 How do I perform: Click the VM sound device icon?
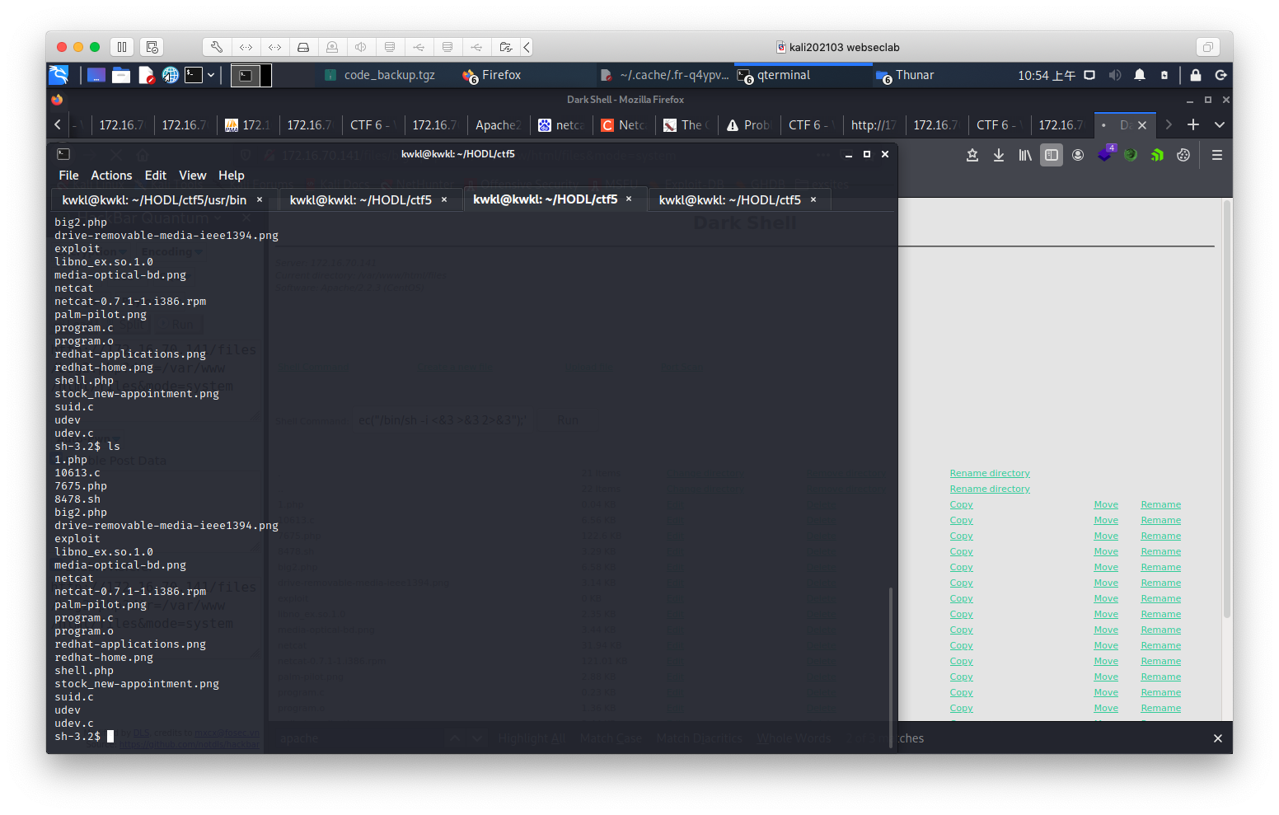(361, 47)
